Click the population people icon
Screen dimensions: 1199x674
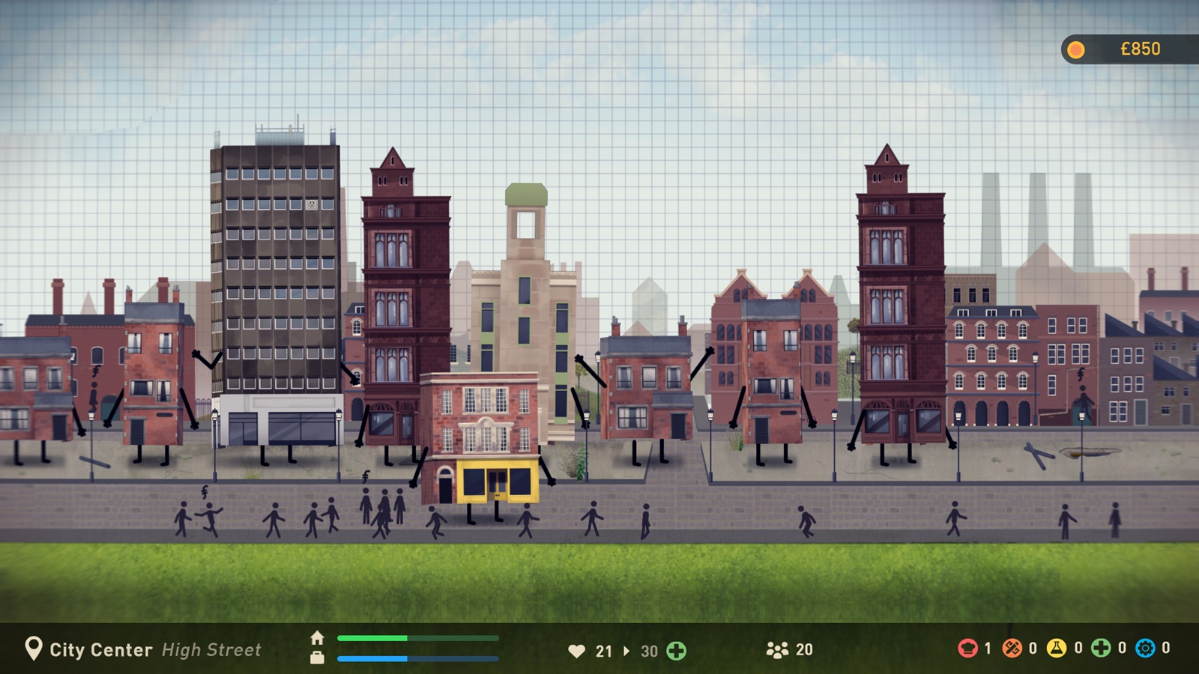(777, 650)
